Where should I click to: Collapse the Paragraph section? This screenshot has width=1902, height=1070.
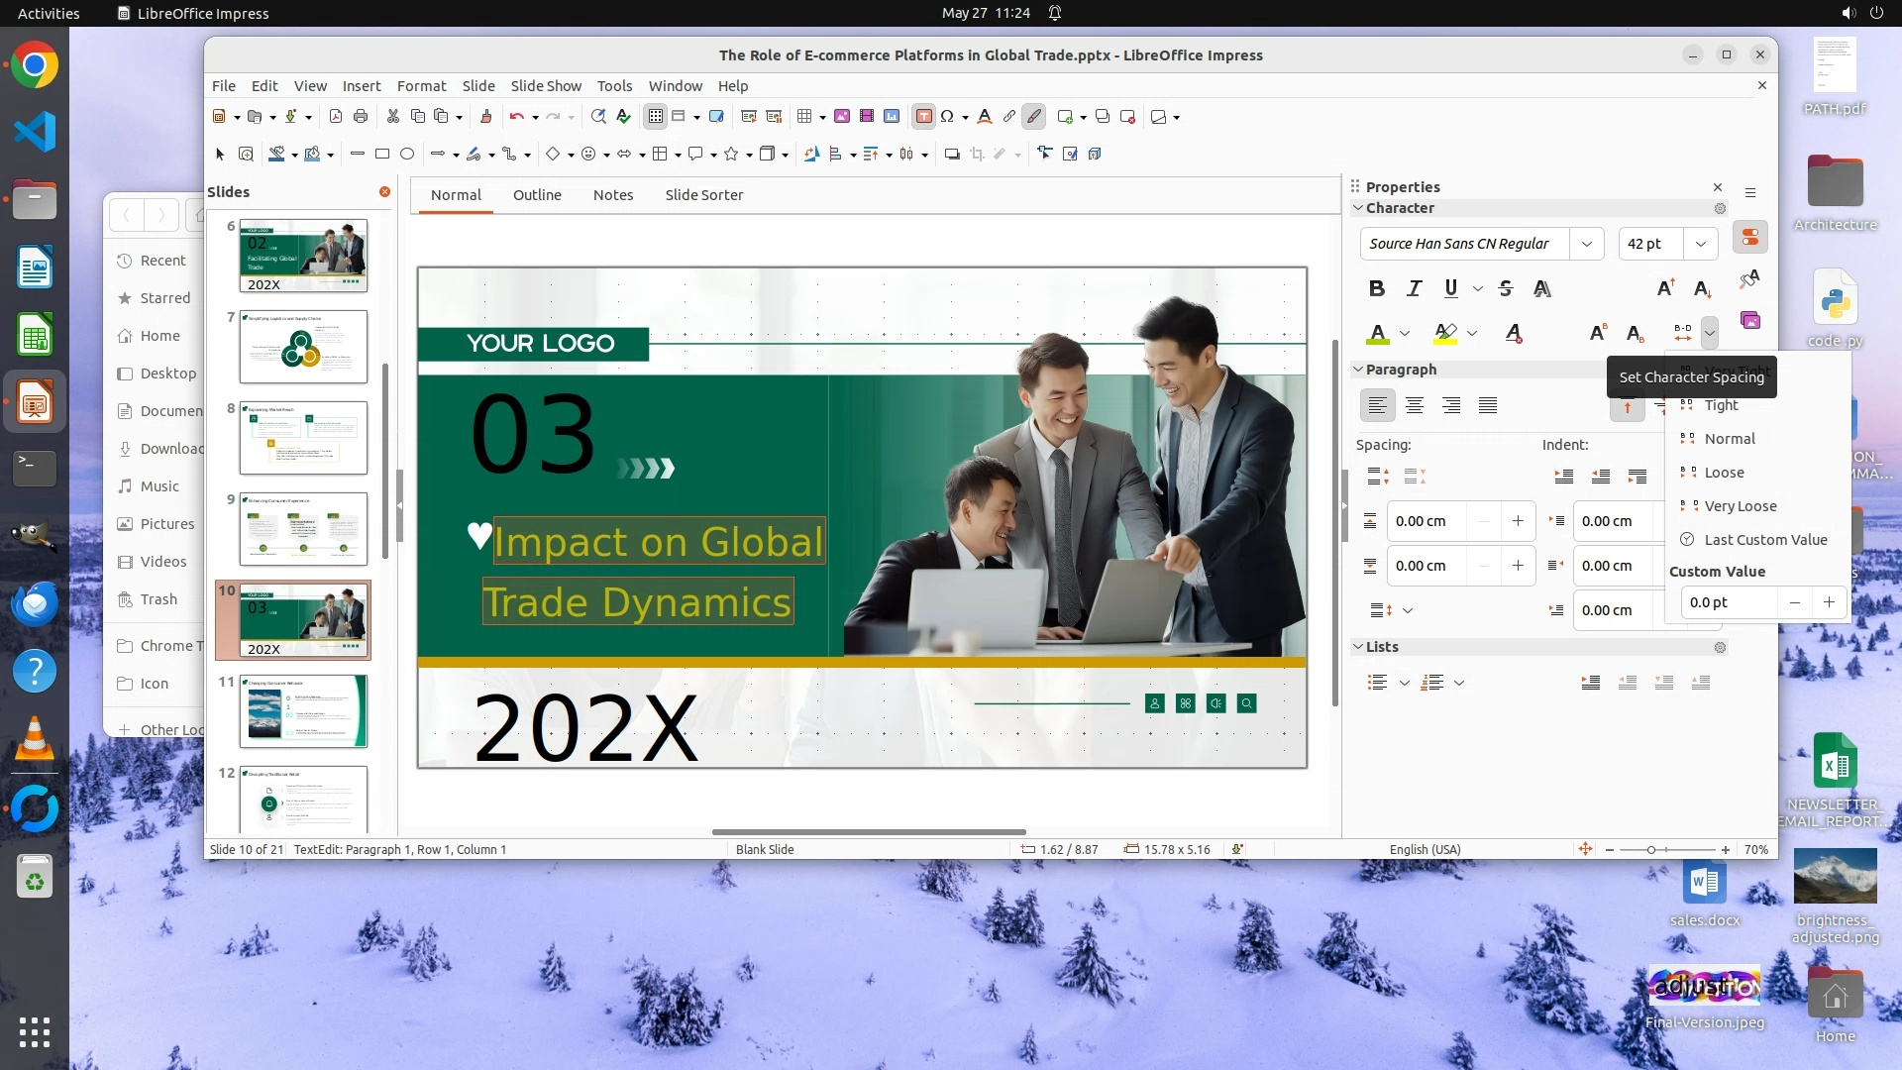tap(1358, 370)
